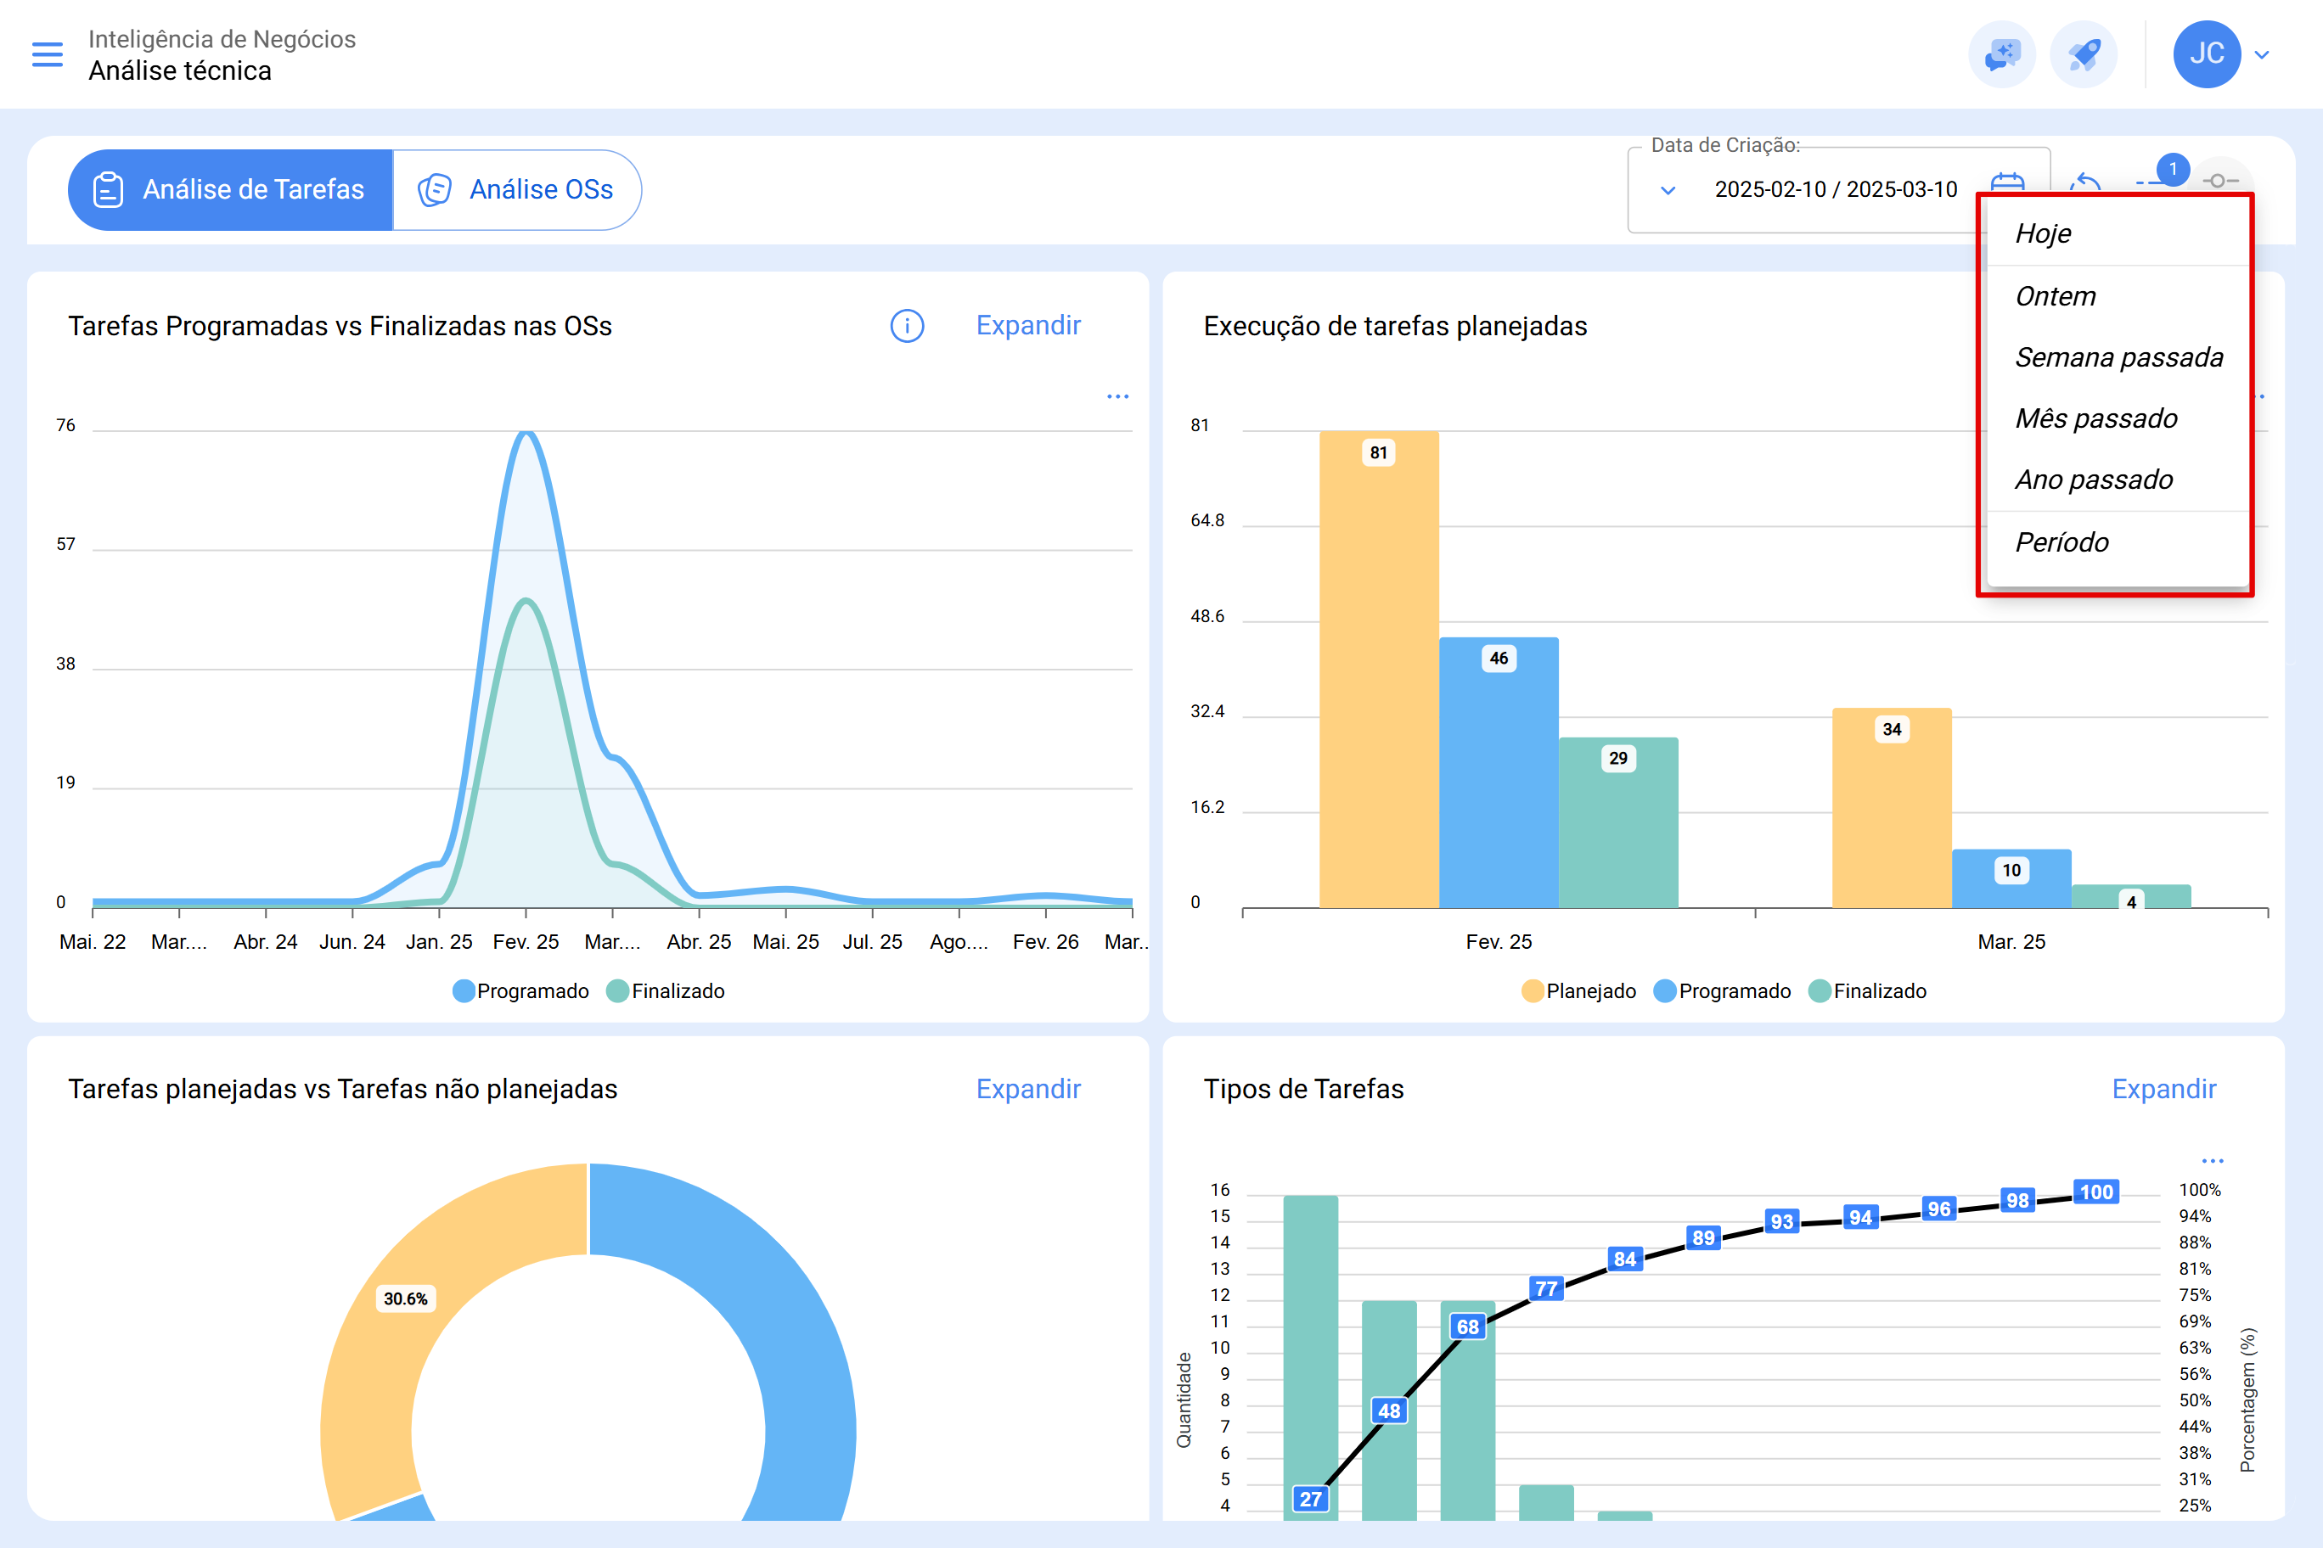Choose Ano passado option
The image size is (2323, 1548).
click(x=2116, y=480)
